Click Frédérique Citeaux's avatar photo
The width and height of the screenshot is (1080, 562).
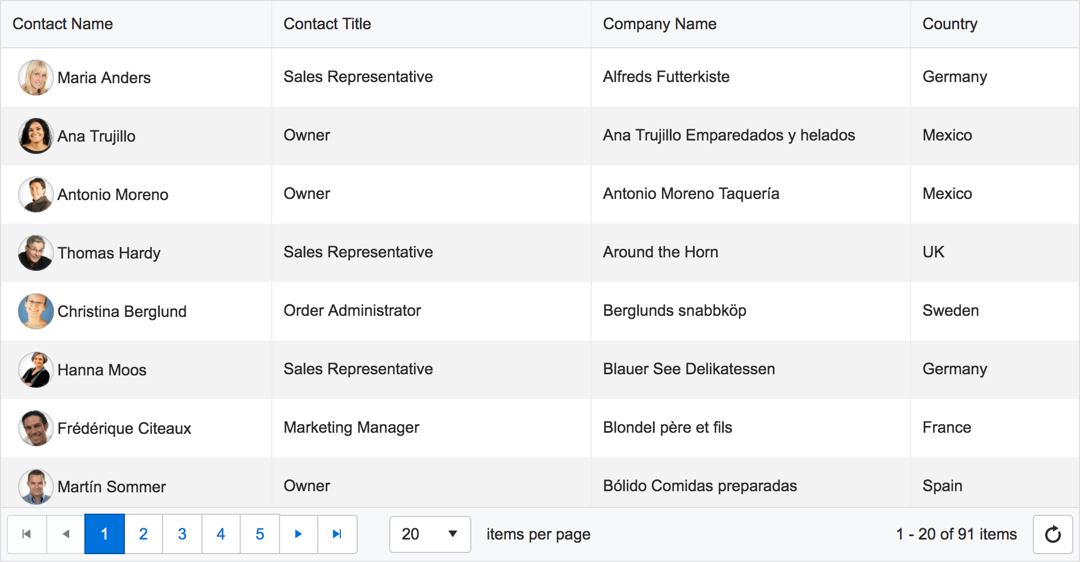[36, 428]
